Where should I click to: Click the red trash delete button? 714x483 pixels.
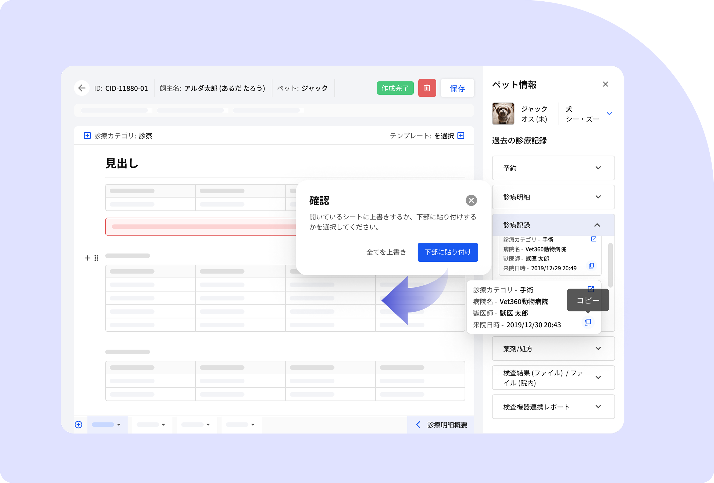(x=427, y=88)
